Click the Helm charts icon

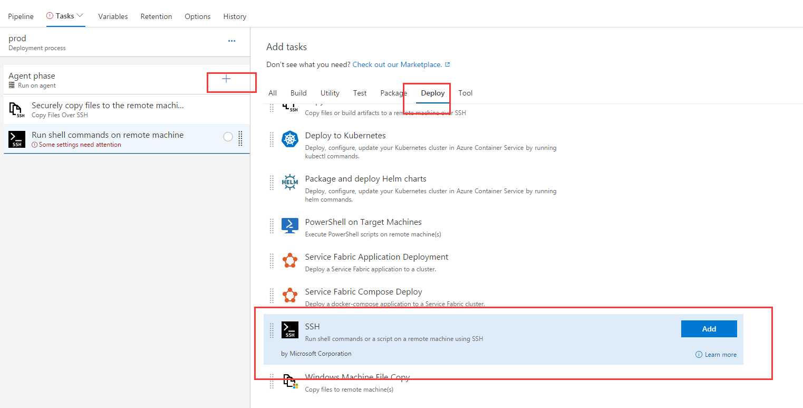290,183
